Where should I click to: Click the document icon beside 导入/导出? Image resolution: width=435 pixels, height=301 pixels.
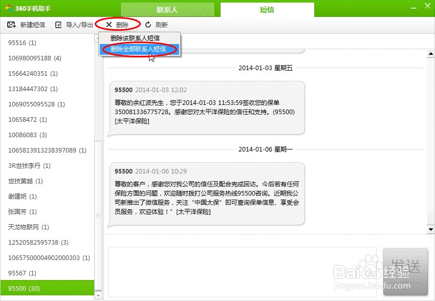tap(58, 24)
